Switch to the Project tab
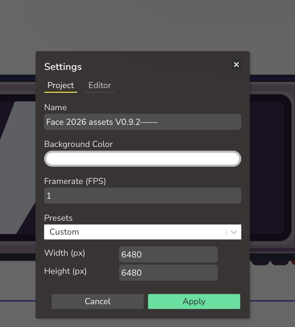This screenshot has width=295, height=327. pos(61,86)
